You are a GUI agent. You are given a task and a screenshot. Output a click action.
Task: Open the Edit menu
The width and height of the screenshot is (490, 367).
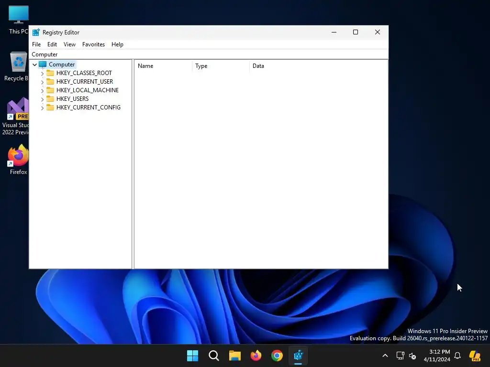coord(52,44)
